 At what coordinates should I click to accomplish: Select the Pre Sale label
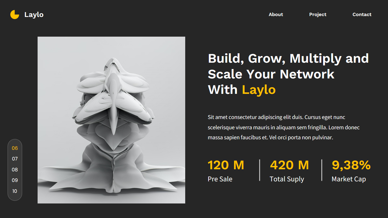pyautogui.click(x=220, y=179)
